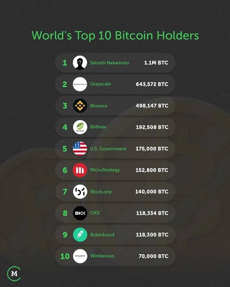Click the green M logo in corner
Viewport: 230px width, 287px height.
point(14,274)
